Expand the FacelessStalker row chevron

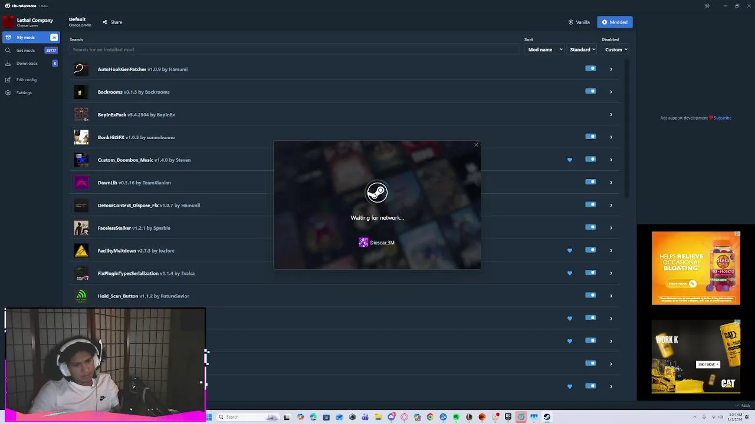pos(611,228)
